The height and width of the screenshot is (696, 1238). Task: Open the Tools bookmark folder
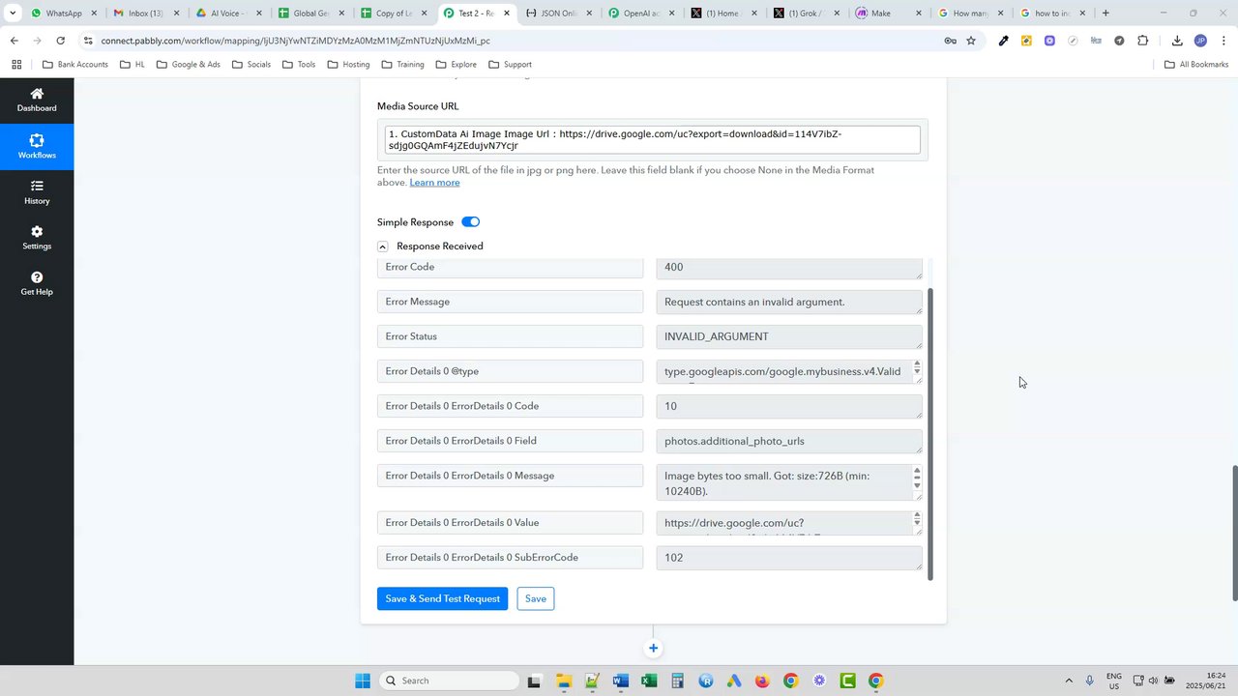pos(299,65)
